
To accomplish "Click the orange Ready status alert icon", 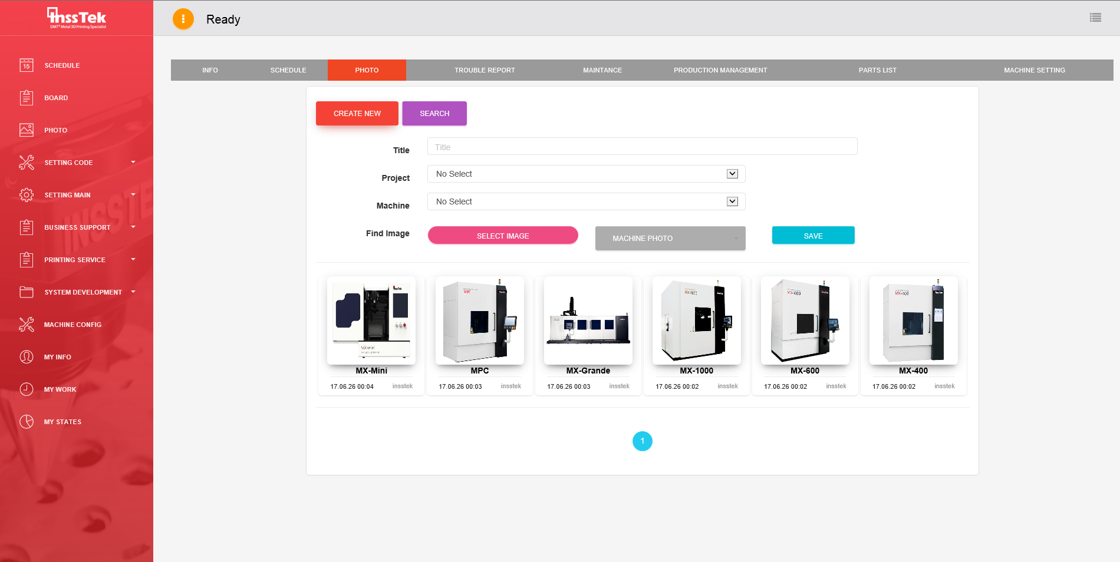I will pyautogui.click(x=183, y=19).
